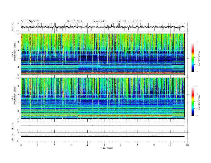This screenshot has height=163, width=211.
Task: Click the ch.1 PSD color scale bar
Action: 193,57
